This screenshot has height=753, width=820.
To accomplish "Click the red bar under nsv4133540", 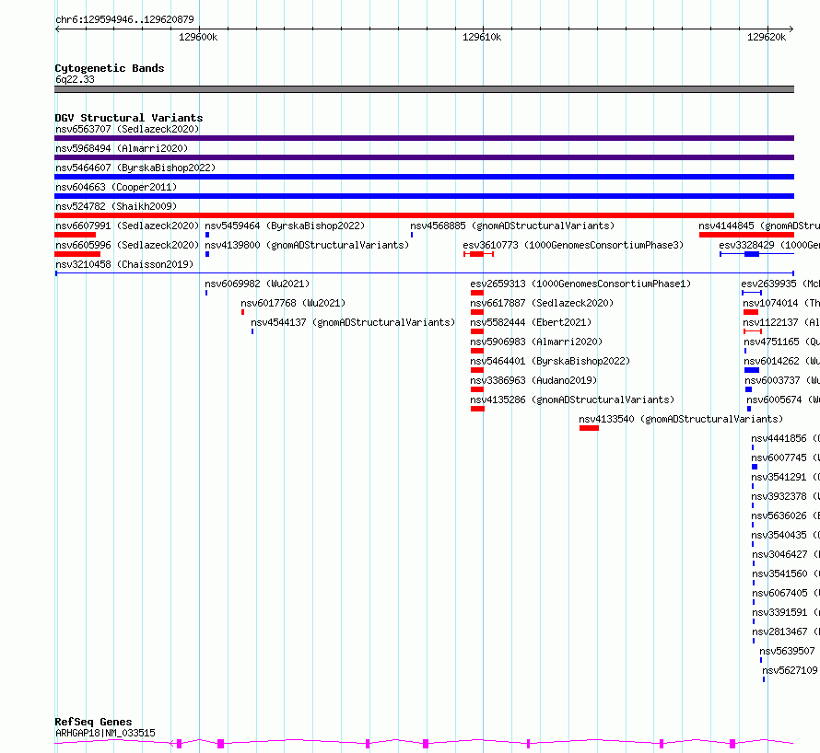I will pos(589,428).
